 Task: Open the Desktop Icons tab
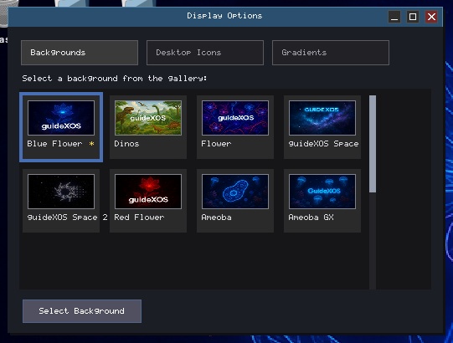(205, 53)
